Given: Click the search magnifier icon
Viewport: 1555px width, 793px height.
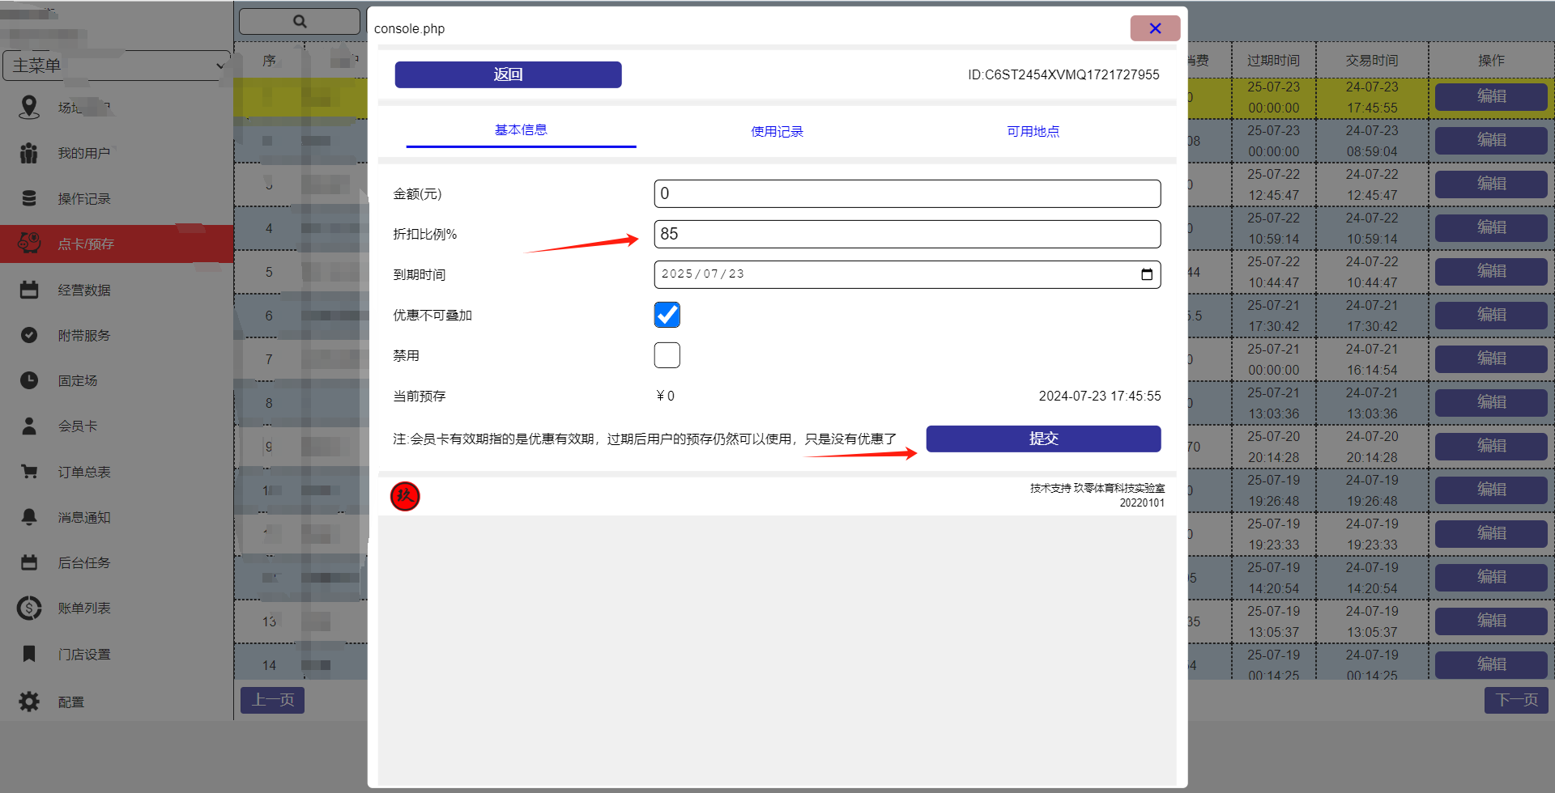Looking at the screenshot, I should tap(300, 22).
